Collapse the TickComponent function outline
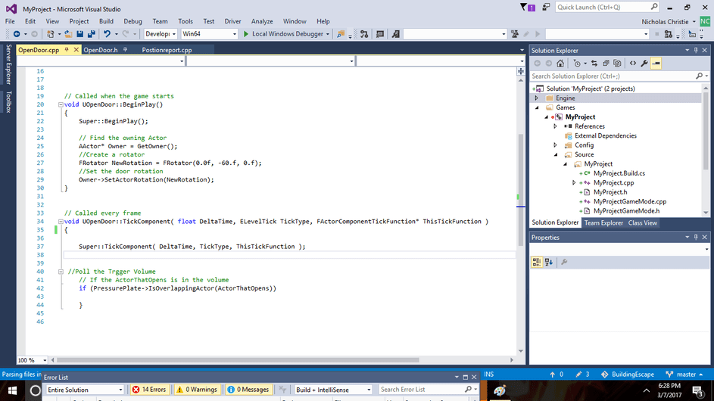Image resolution: width=714 pixels, height=401 pixels. [x=61, y=222]
